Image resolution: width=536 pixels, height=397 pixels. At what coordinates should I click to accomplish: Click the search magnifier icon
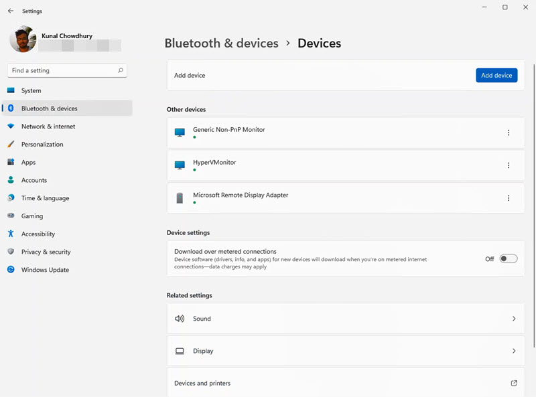121,70
